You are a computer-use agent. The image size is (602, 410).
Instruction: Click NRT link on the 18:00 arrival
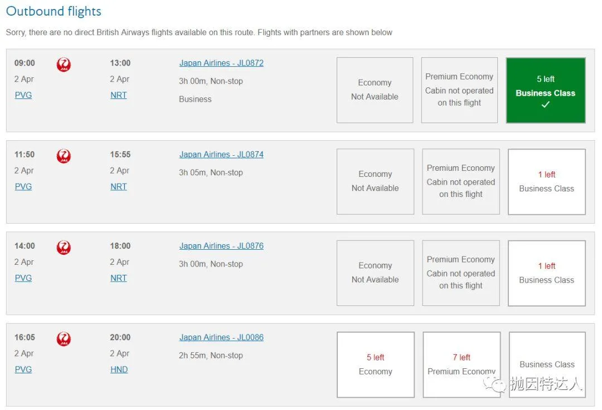pos(119,278)
